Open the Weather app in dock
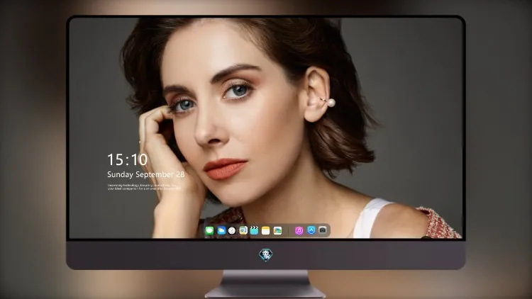 click(x=221, y=230)
